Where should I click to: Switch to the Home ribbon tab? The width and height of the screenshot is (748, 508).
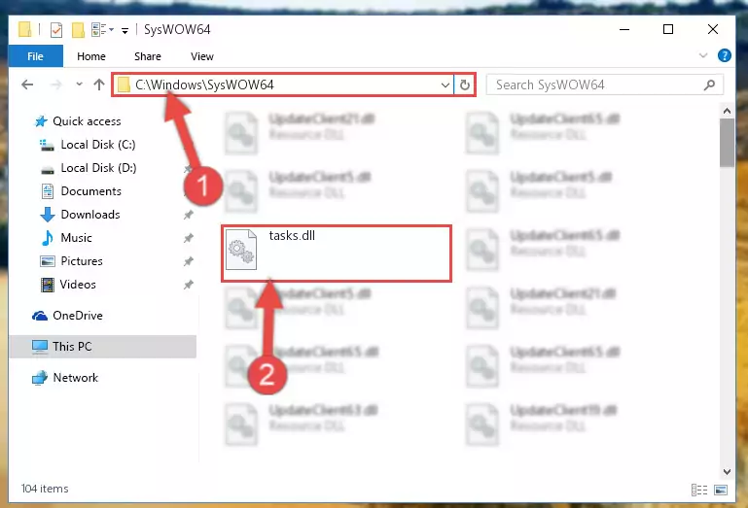91,56
